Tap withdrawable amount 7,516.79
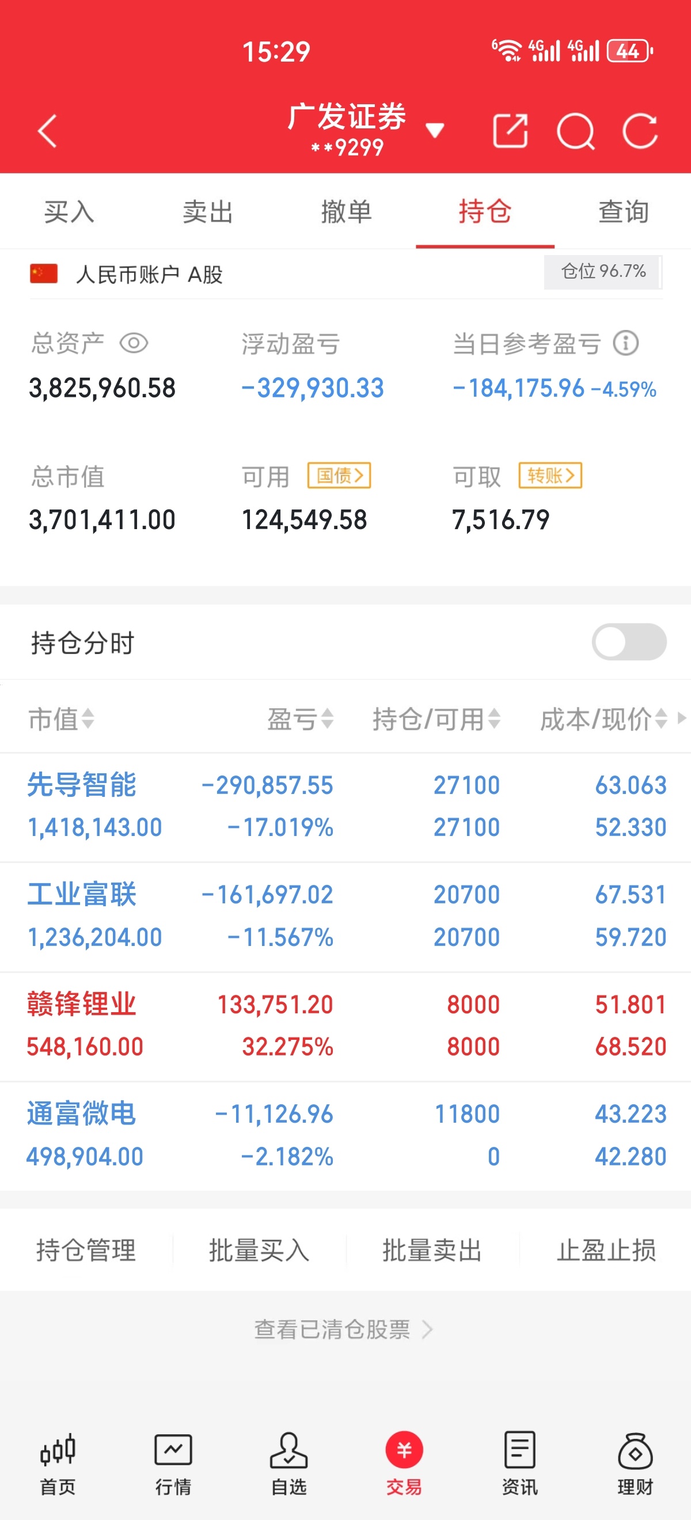 [x=500, y=520]
